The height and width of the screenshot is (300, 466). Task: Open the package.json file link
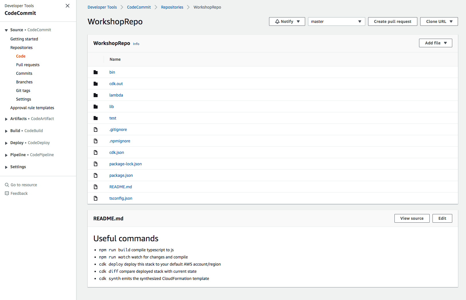click(x=121, y=175)
